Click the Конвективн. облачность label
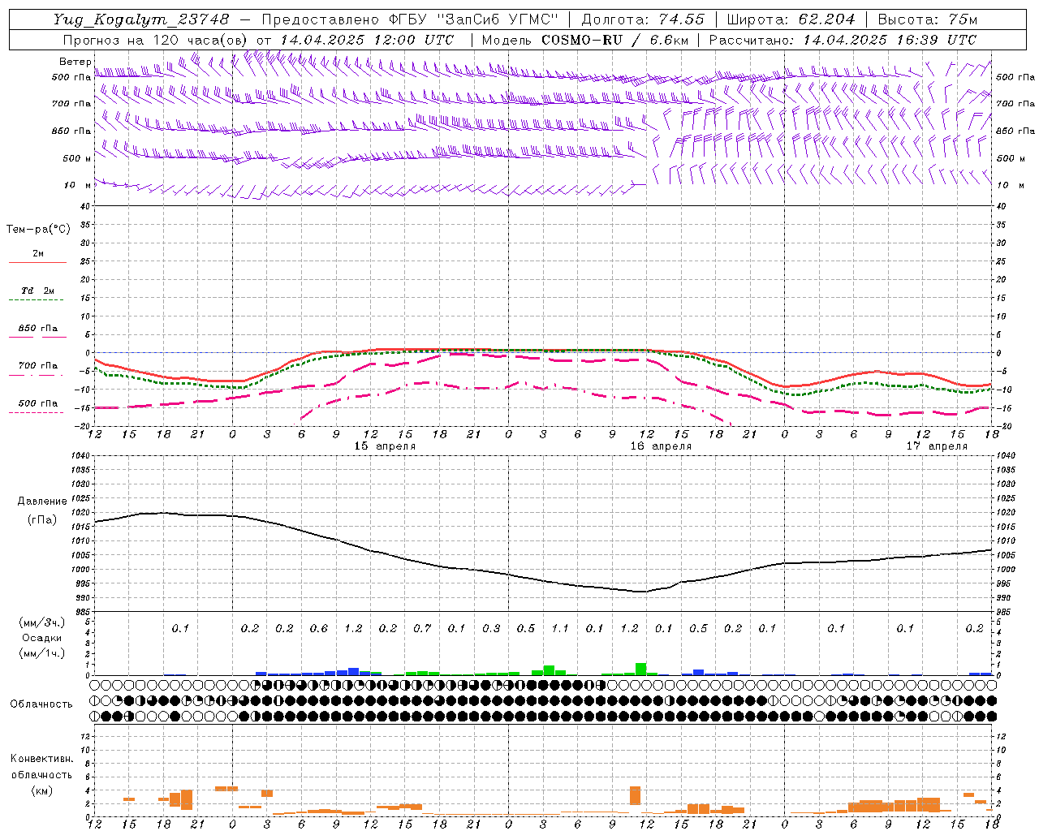The image size is (1039, 831). pyautogui.click(x=41, y=766)
